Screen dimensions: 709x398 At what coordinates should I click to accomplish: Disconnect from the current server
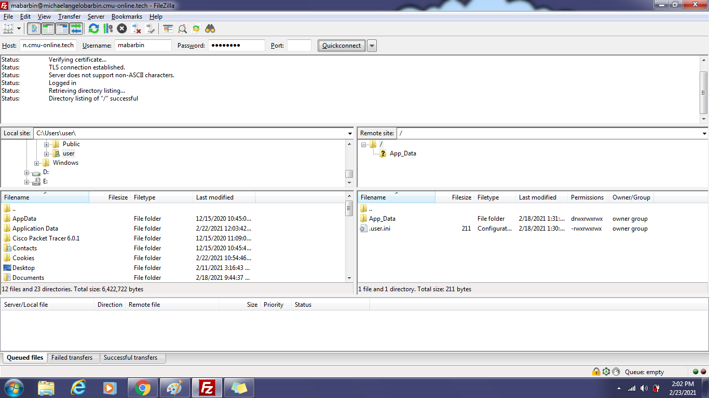[137, 29]
